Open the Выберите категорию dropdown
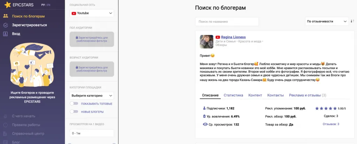This screenshot has width=357, height=144. pyautogui.click(x=92, y=96)
